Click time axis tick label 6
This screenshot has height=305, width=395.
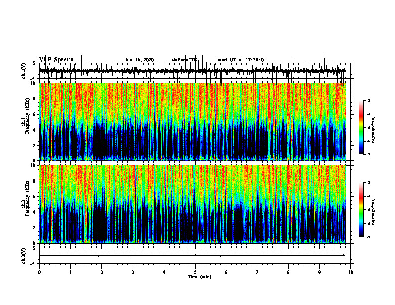click(226, 272)
